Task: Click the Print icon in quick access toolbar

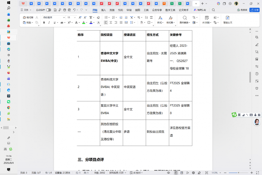Action: (x=65, y=10)
